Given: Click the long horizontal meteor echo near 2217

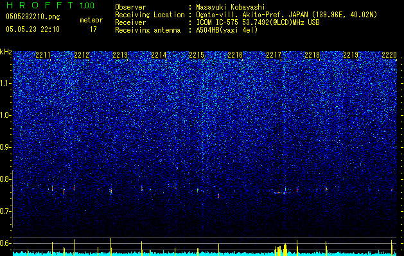Looking at the screenshot, I should (x=282, y=193).
